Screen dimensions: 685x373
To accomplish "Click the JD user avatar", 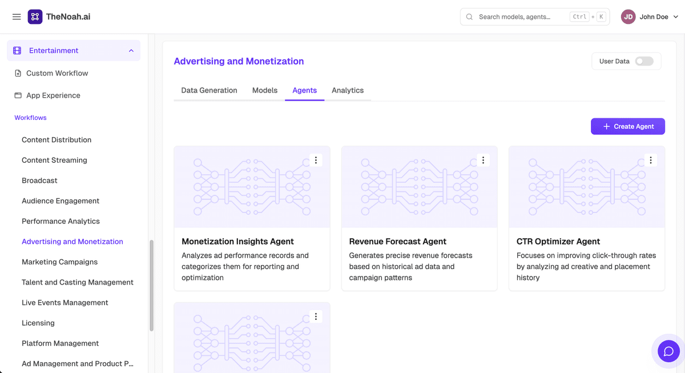I will coord(628,17).
